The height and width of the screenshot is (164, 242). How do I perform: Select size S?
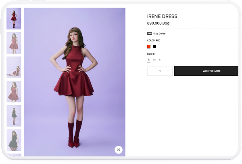pos(149,60)
